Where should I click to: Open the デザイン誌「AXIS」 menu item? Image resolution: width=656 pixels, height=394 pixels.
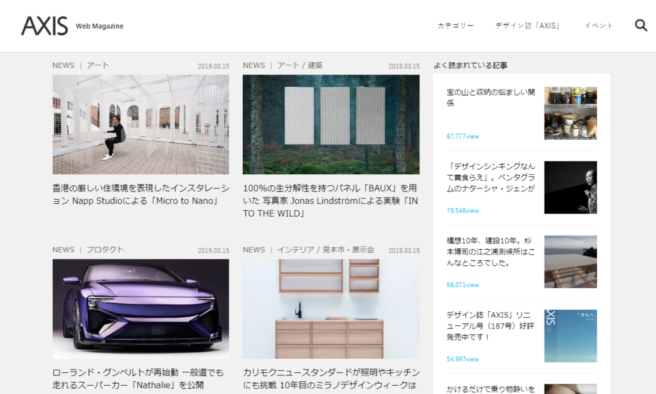pos(527,26)
